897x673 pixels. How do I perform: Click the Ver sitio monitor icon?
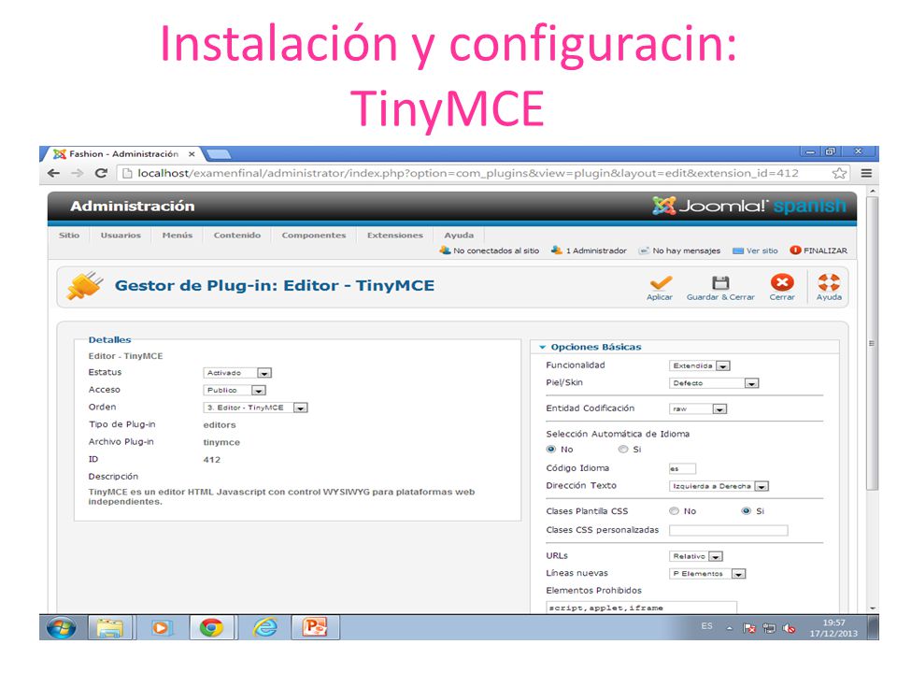coord(738,251)
